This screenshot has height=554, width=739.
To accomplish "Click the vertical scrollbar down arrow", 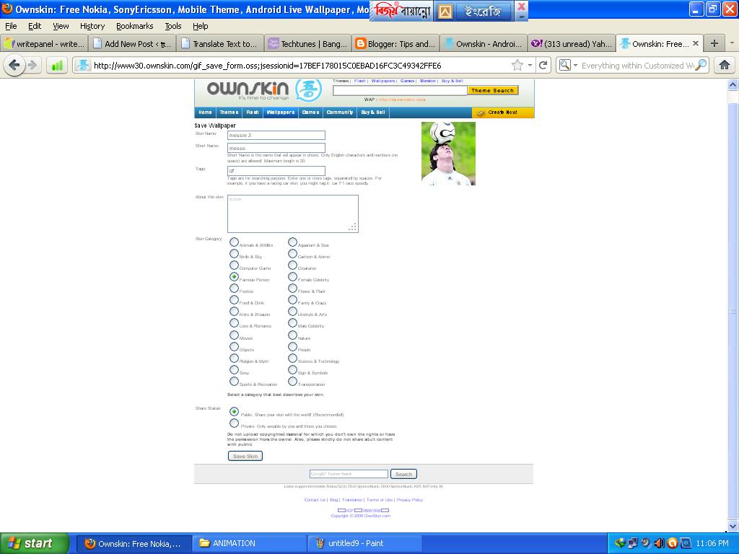I will point(733,526).
